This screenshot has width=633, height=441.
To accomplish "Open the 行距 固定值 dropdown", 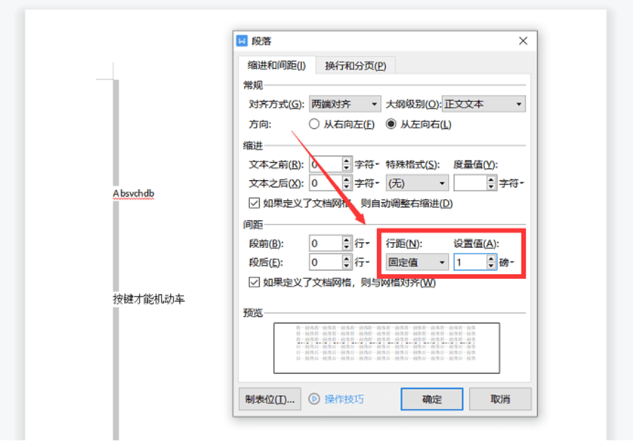I will click(x=417, y=262).
